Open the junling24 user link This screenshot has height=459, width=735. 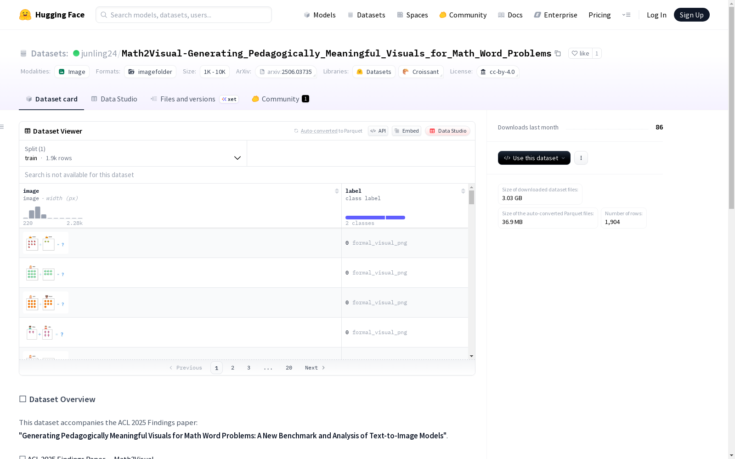(x=99, y=53)
